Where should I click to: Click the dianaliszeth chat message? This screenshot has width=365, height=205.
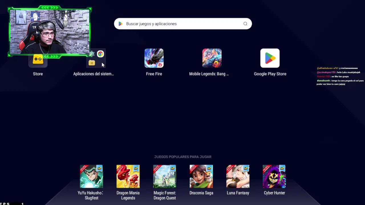[x=340, y=82]
